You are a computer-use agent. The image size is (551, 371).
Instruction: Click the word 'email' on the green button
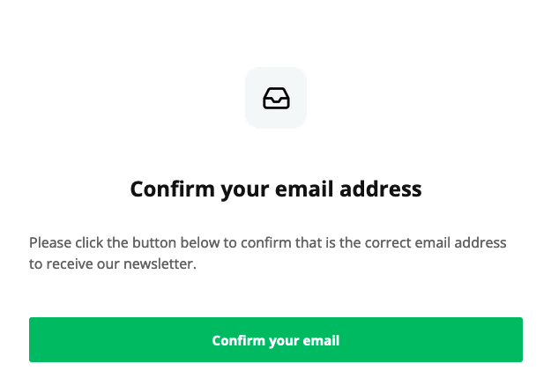321,340
